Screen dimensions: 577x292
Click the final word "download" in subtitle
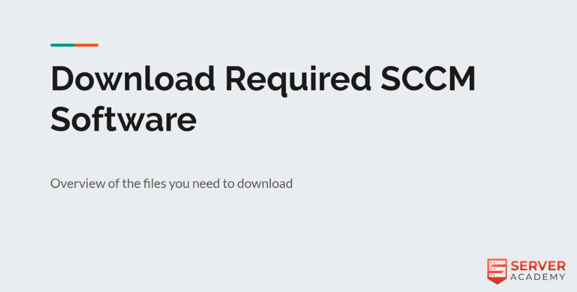coord(265,183)
